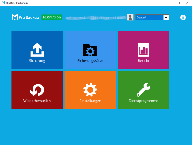Screen dimensions: 192x145
Task: Click the gear icon on Einstellungen tile
Action: pyautogui.click(x=90, y=90)
